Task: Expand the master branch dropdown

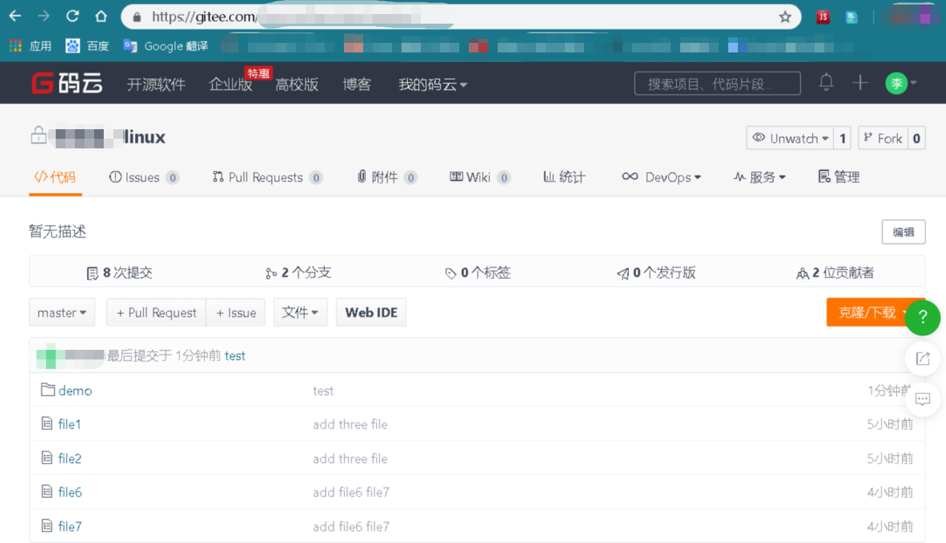Action: point(62,313)
